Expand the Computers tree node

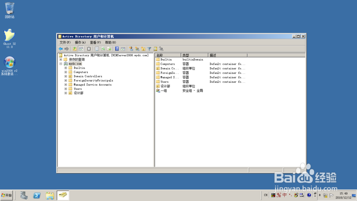click(66, 72)
